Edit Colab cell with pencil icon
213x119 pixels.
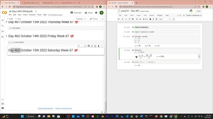pos(92,46)
